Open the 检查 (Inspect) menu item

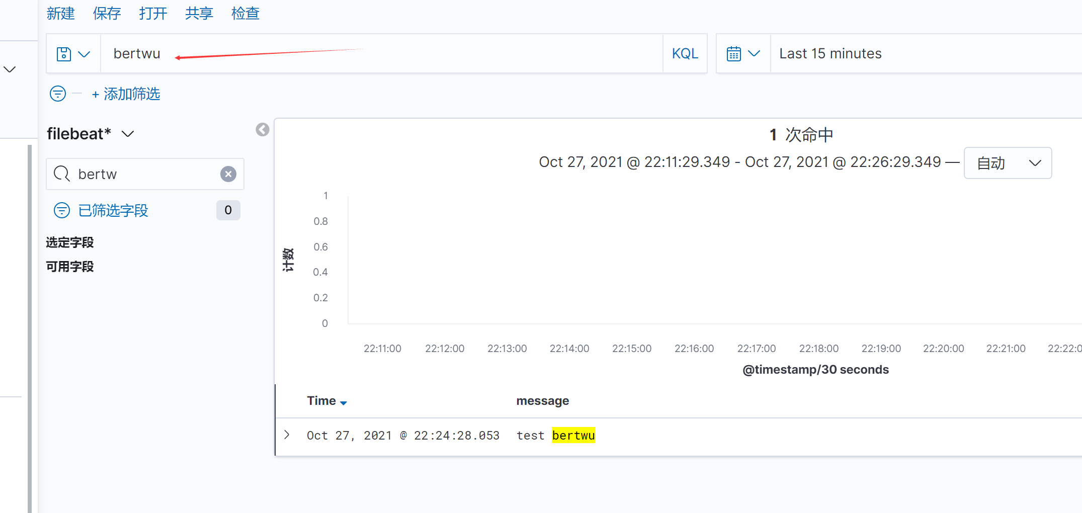coord(245,13)
